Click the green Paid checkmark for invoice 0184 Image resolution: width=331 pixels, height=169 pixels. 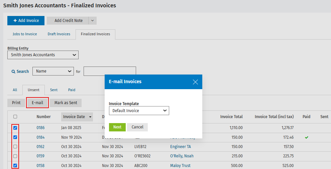[307, 137]
